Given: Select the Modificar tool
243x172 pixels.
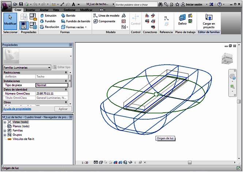Looking at the screenshot, I should click(x=10, y=20).
